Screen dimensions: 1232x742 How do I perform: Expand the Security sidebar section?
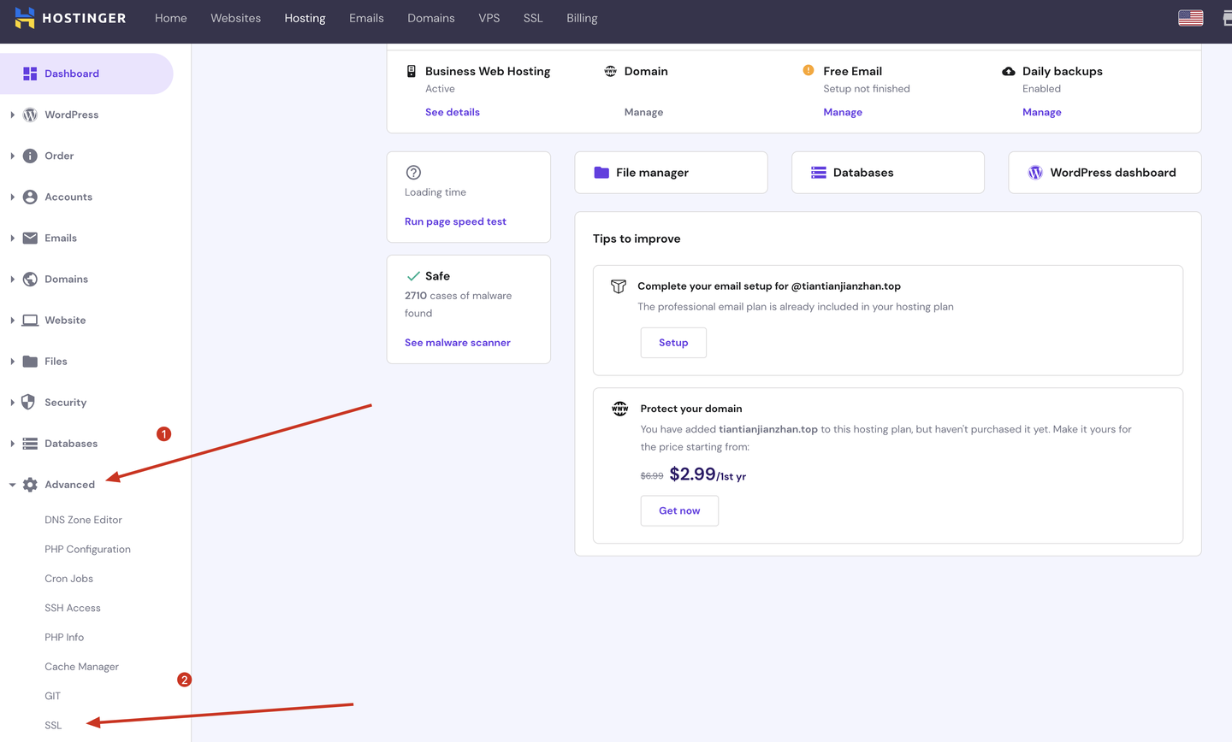point(12,402)
